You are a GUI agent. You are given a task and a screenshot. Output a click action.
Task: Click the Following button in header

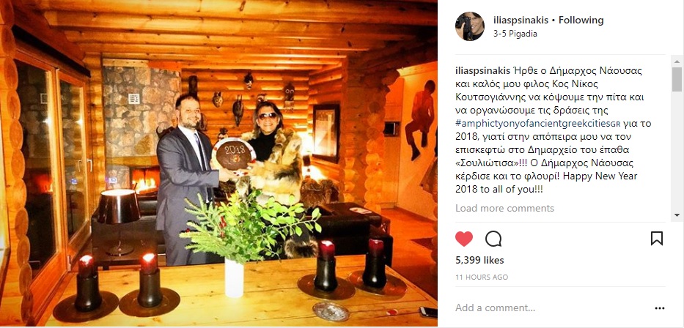click(x=581, y=20)
